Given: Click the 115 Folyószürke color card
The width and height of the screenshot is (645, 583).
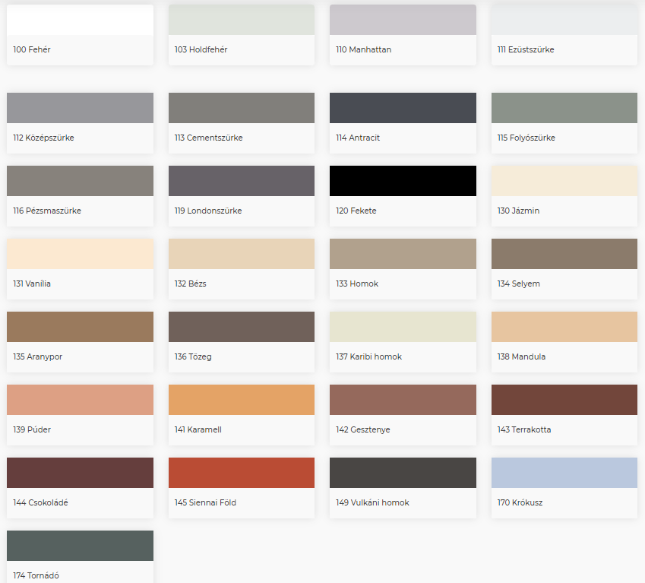Looking at the screenshot, I should click(564, 123).
